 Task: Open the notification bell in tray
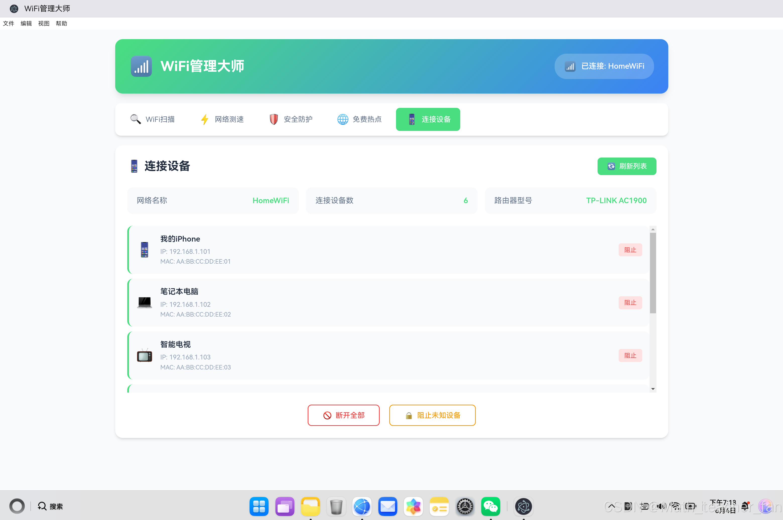(x=746, y=506)
